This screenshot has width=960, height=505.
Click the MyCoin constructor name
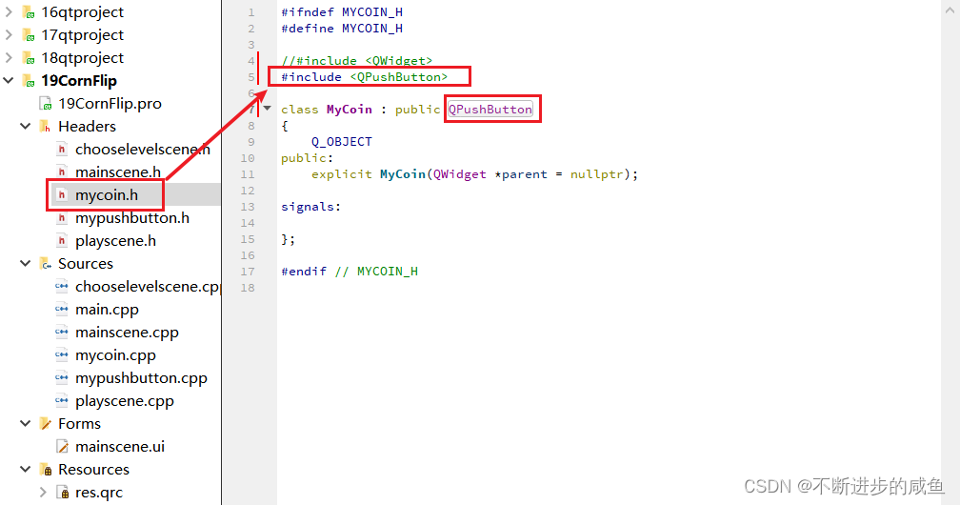tap(402, 174)
